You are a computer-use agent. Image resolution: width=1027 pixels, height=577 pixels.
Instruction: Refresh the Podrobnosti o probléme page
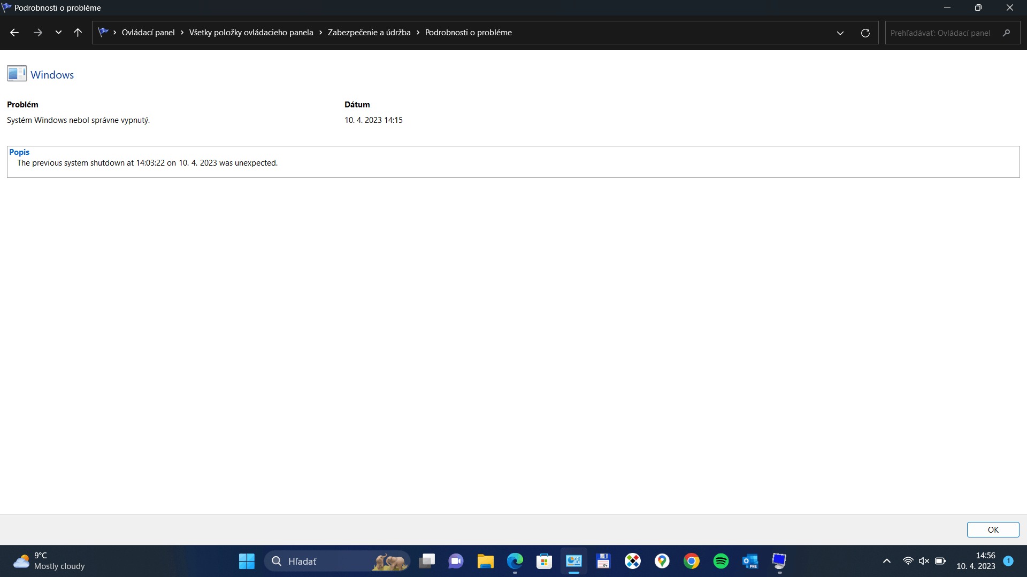[x=865, y=33]
